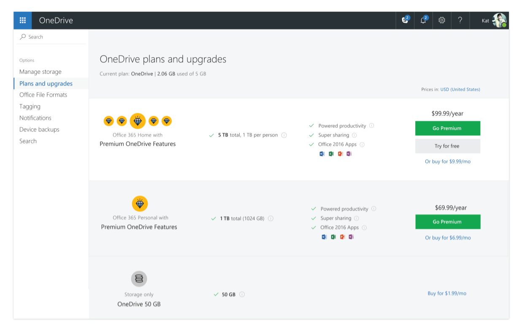522x330 pixels.
Task: Open the app launcher waffle icon
Action: click(23, 20)
